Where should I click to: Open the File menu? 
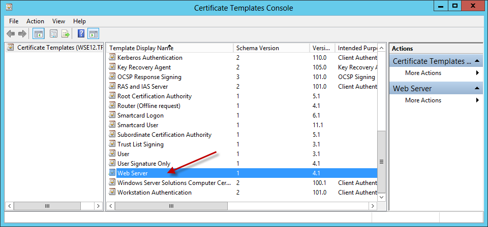[x=14, y=21]
